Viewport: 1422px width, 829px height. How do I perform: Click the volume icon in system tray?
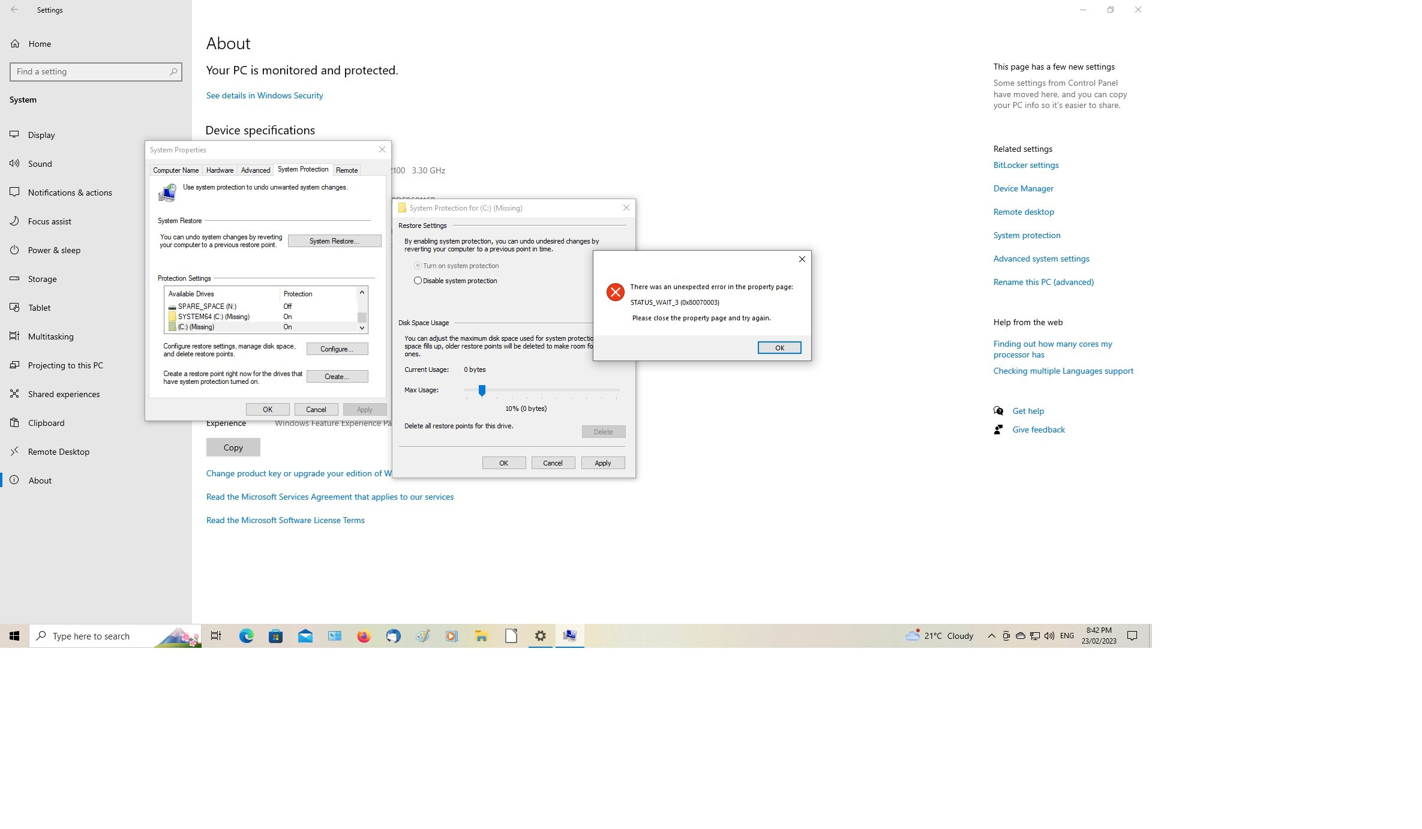click(x=1049, y=636)
